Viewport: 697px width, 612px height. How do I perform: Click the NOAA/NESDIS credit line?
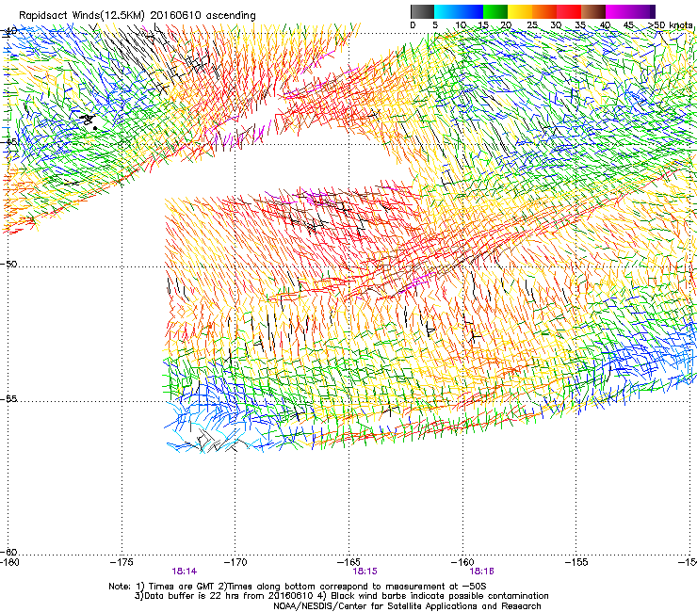click(407, 606)
